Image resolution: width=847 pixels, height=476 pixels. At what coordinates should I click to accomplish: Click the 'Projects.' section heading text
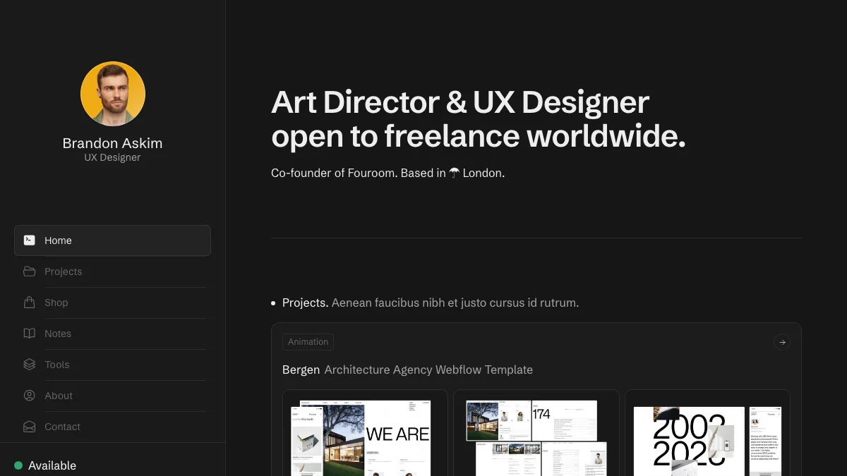pos(306,303)
